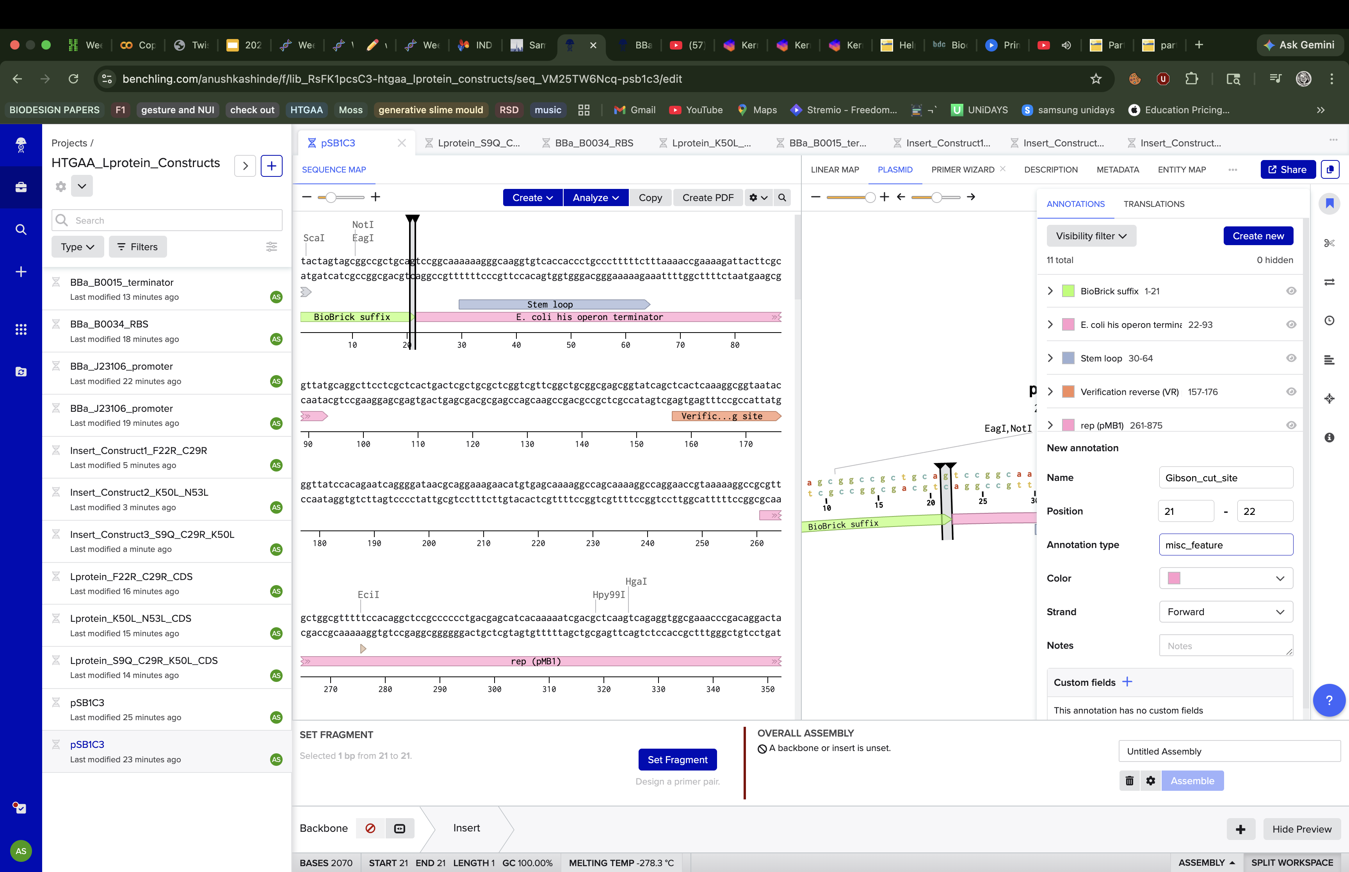Click the red unset backbone icon

(370, 828)
